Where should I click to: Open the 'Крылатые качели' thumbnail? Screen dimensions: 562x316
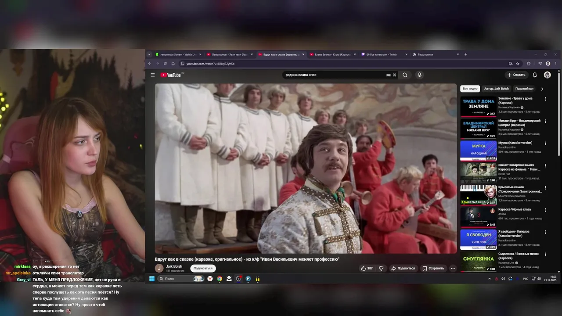click(478, 195)
